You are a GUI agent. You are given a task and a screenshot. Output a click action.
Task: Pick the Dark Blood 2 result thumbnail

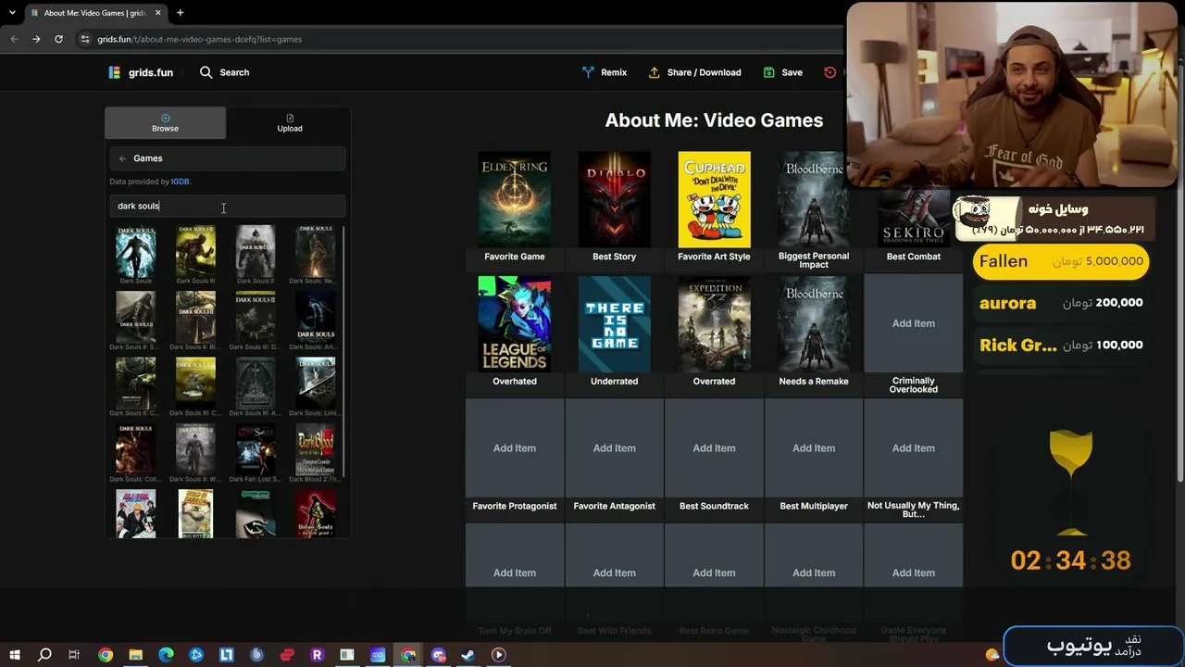315,450
